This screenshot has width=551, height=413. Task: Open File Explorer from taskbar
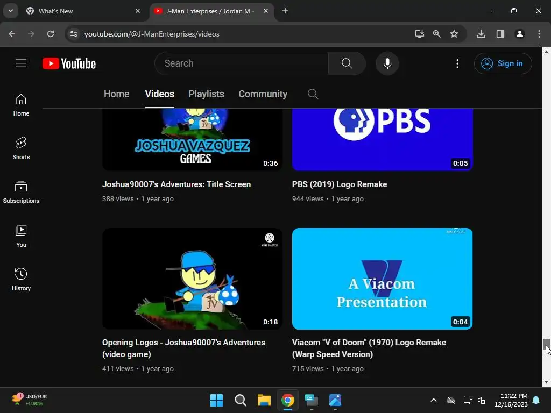264,400
